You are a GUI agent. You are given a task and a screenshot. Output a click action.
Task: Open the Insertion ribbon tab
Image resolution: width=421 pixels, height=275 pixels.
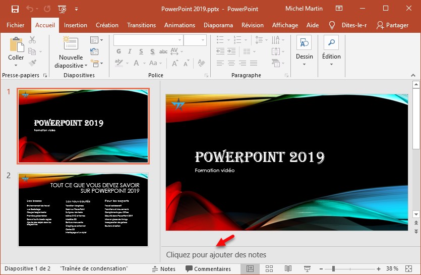point(76,25)
